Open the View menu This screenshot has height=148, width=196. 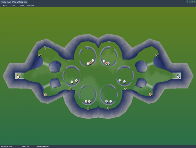(22, 6)
